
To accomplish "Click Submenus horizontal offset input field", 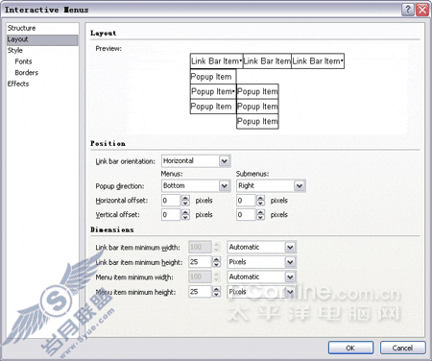I will (246, 201).
